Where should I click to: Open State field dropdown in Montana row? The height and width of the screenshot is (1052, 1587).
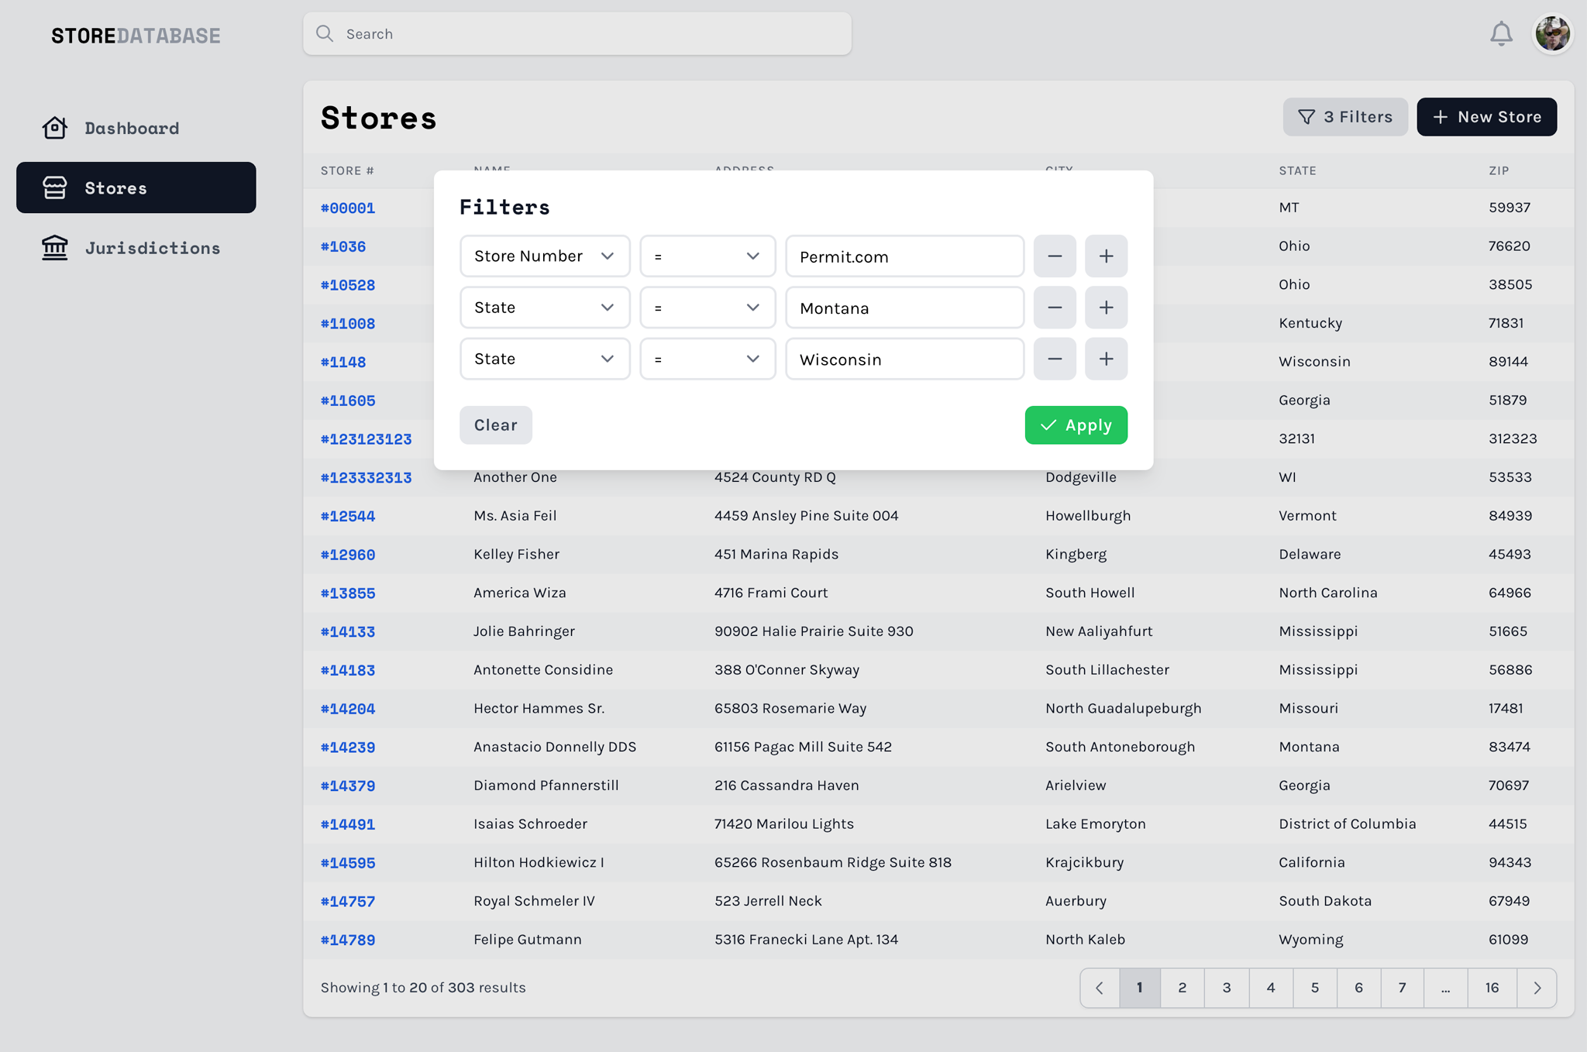coord(545,308)
